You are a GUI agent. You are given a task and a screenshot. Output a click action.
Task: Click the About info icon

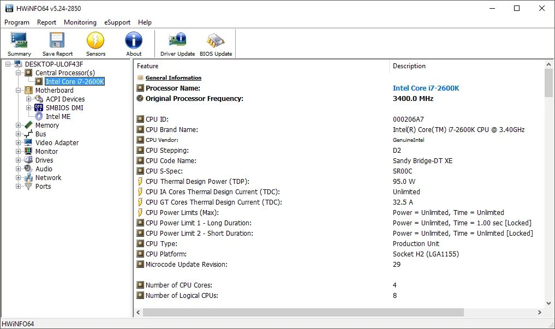(x=134, y=40)
